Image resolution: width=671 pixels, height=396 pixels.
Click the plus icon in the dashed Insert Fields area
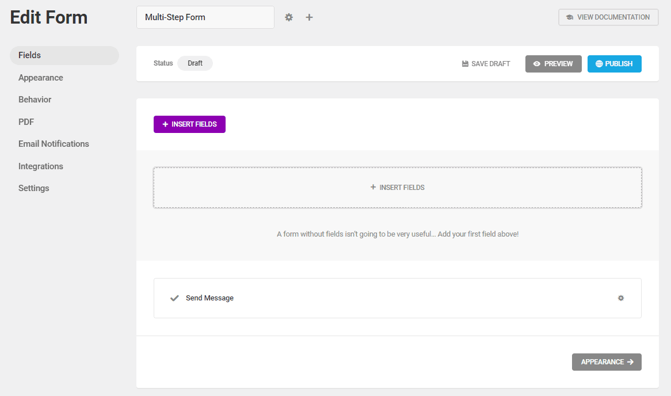[x=373, y=187]
